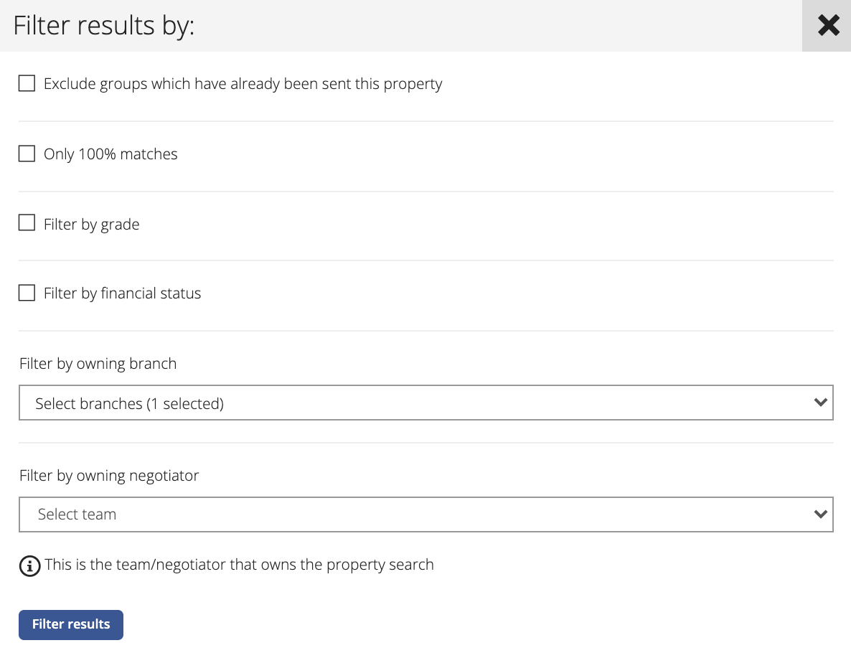
Task: Click the 'Only 100% matches' label text
Action: (111, 154)
